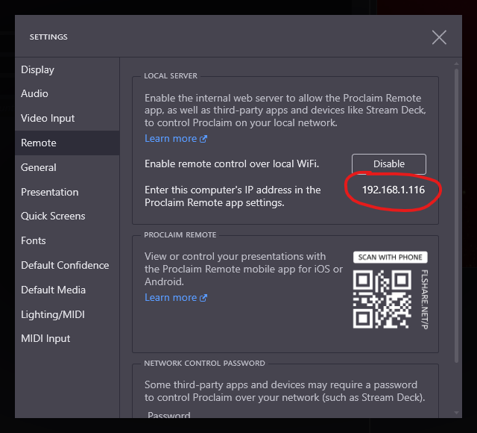Select the Remote settings tab
The width and height of the screenshot is (477, 433).
pos(67,143)
